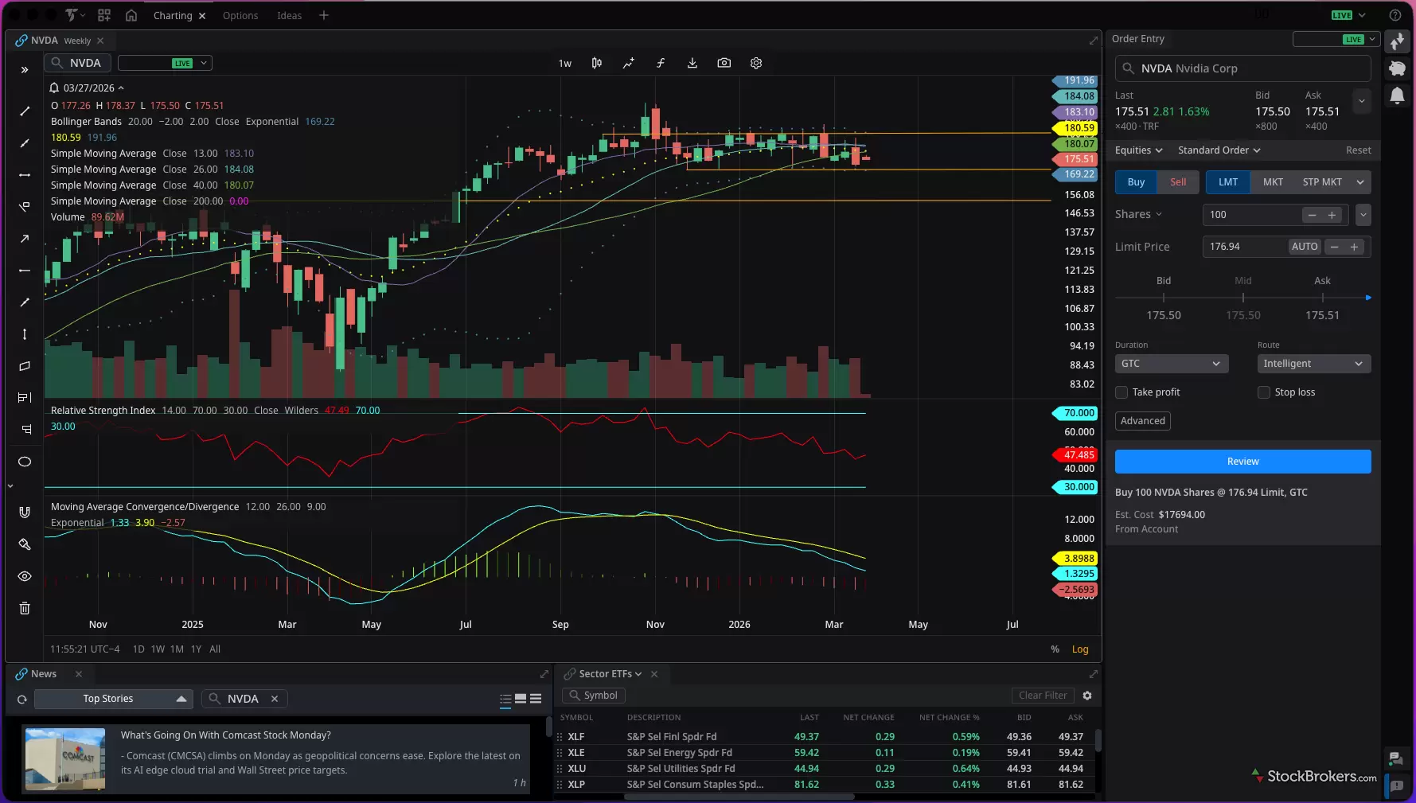
Task: Switch to the Ideas tab
Action: [289, 15]
